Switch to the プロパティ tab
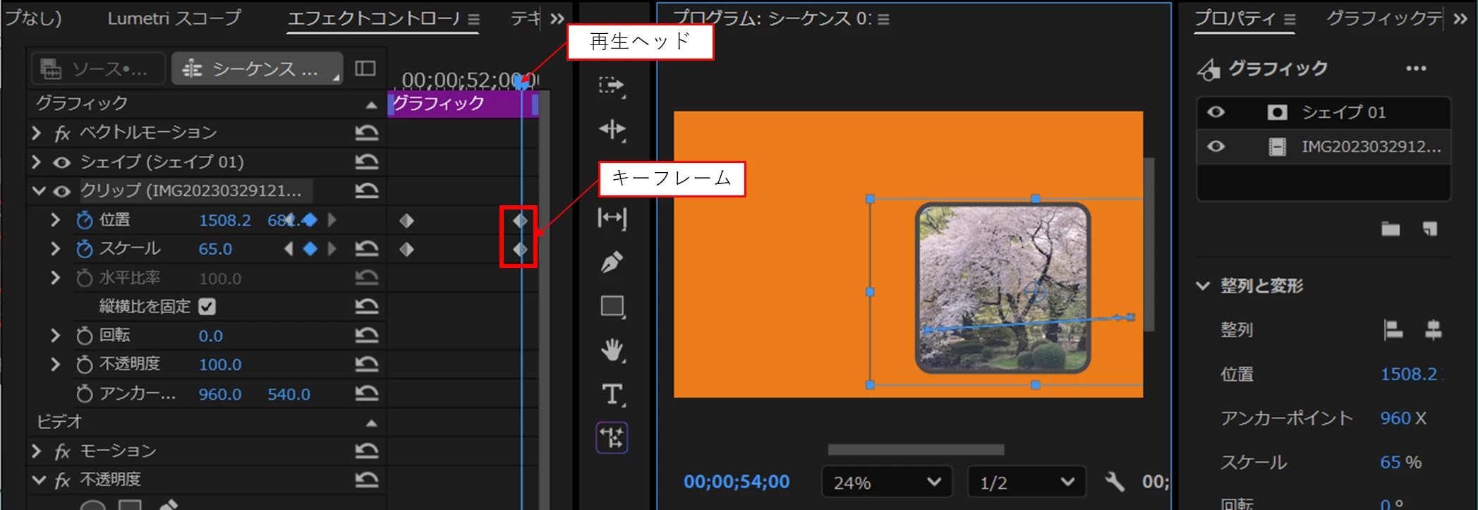This screenshot has height=510, width=1478. click(x=1235, y=18)
